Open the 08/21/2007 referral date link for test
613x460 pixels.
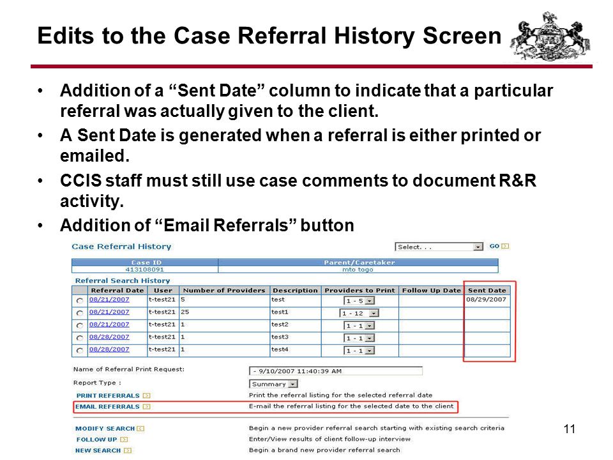109,300
